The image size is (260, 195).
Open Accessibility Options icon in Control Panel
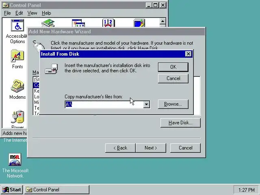[x=17, y=25]
